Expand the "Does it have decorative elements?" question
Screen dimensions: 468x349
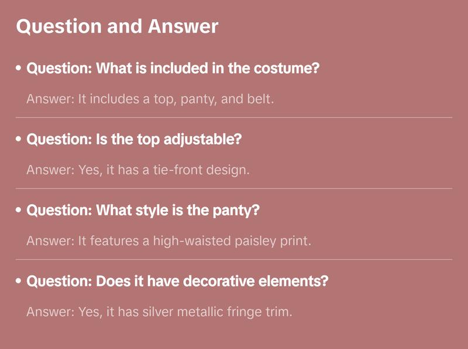[x=177, y=281]
